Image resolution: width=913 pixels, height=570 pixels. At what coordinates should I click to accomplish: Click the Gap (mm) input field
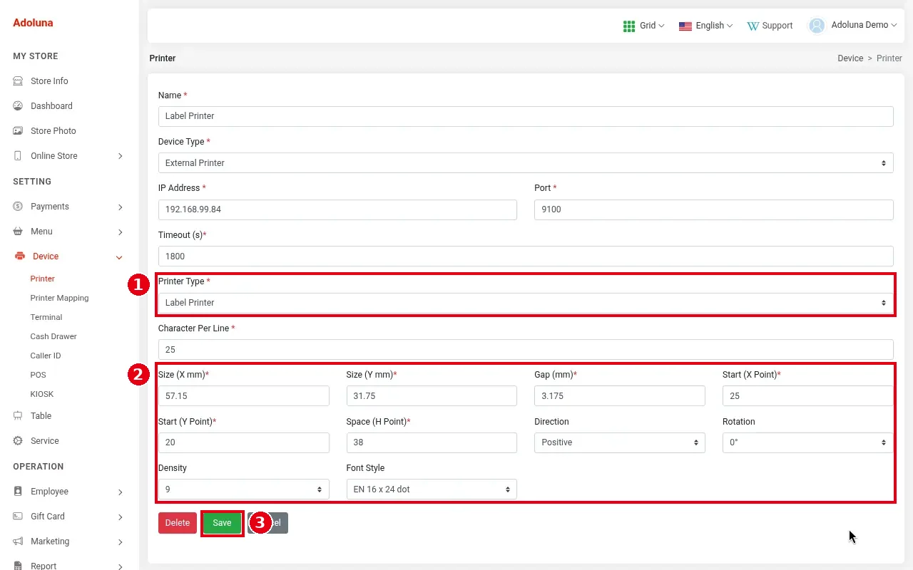pos(620,396)
